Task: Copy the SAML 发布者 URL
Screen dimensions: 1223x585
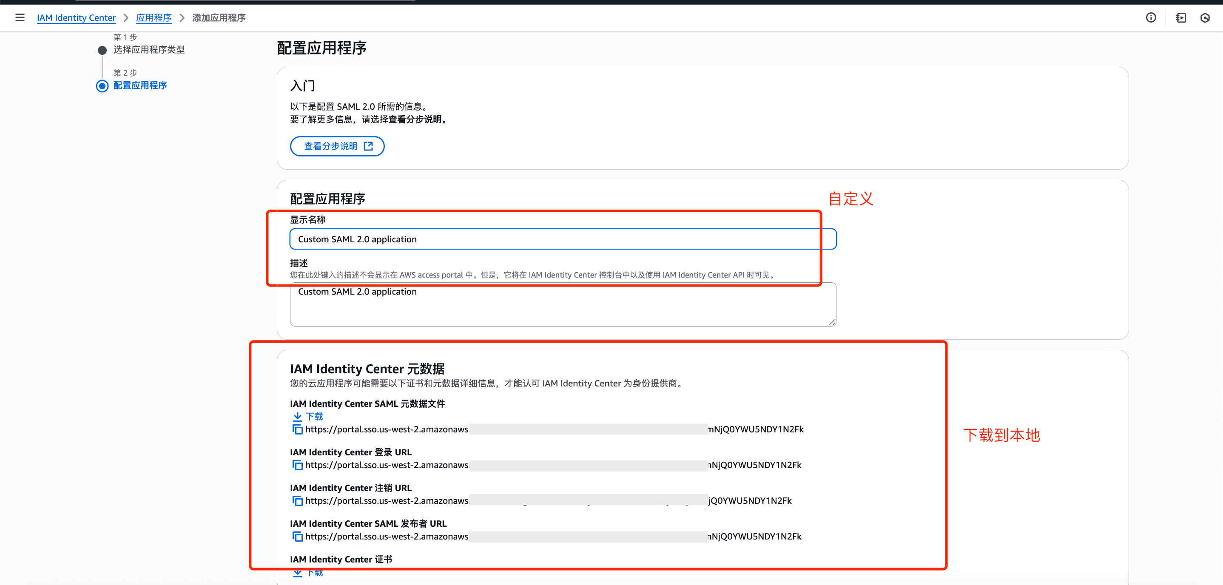Action: tap(297, 536)
